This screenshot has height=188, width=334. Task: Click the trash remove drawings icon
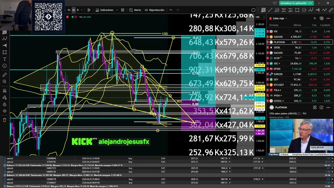(x=4, y=120)
